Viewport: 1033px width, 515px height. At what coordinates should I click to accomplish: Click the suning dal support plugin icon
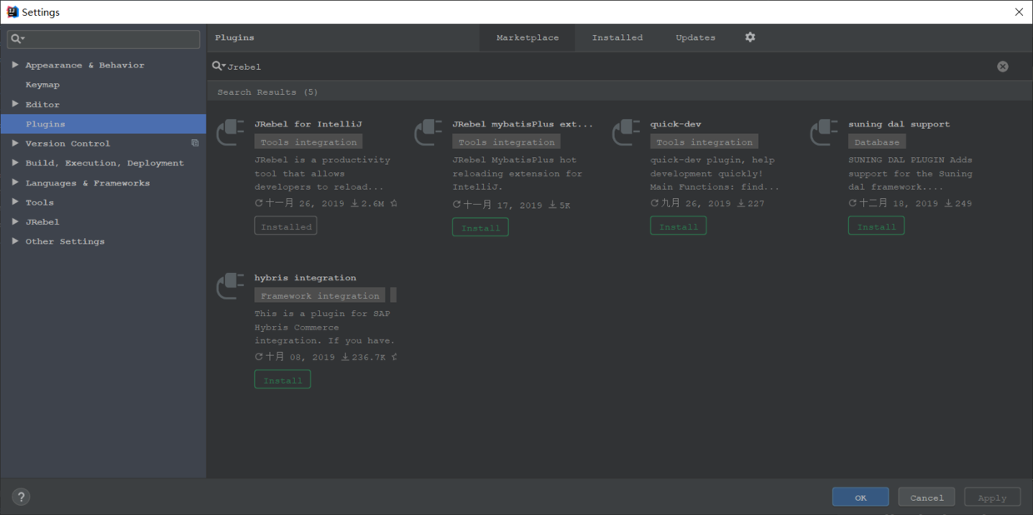pyautogui.click(x=824, y=132)
